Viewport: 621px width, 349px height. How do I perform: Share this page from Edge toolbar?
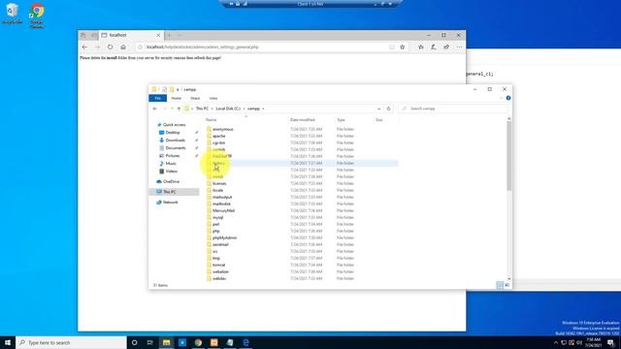[446, 48]
